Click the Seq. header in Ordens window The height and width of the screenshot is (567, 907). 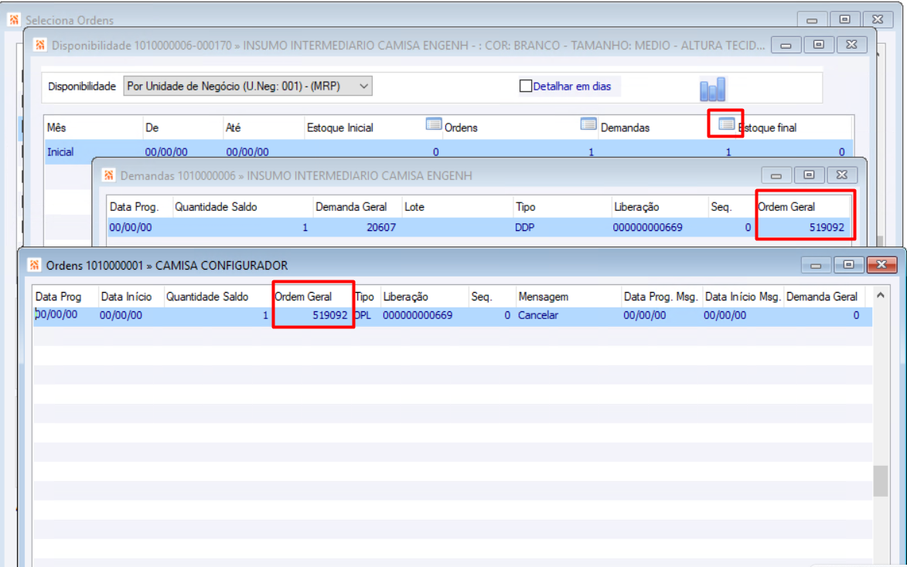point(481,297)
